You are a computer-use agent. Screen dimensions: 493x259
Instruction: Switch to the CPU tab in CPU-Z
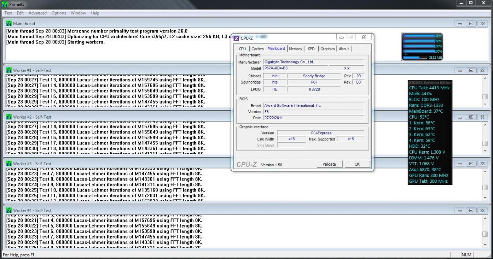[242, 49]
